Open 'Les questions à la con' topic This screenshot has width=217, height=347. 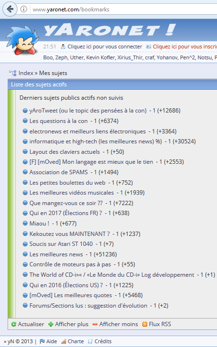(x=58, y=121)
